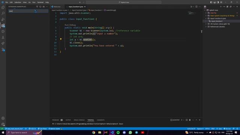Open Customize Layout button
240x135 pixels.
(x=221, y=2)
